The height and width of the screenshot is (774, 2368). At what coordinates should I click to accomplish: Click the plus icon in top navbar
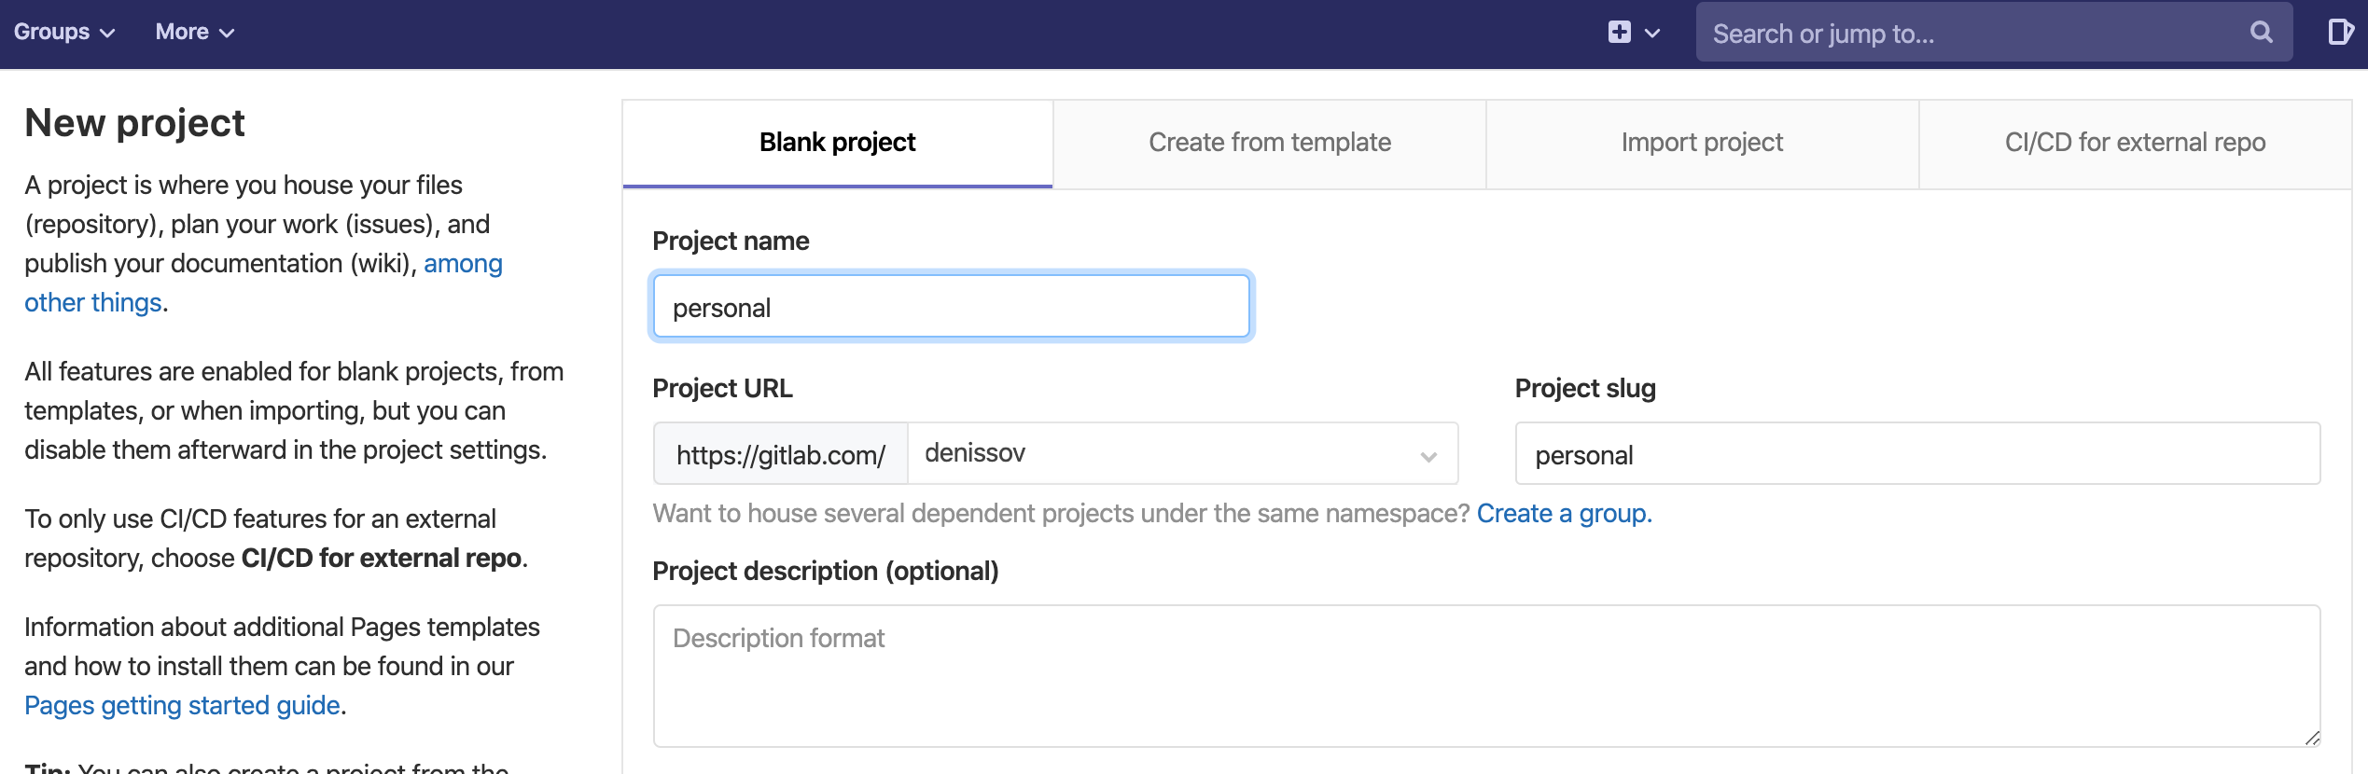point(1619,33)
